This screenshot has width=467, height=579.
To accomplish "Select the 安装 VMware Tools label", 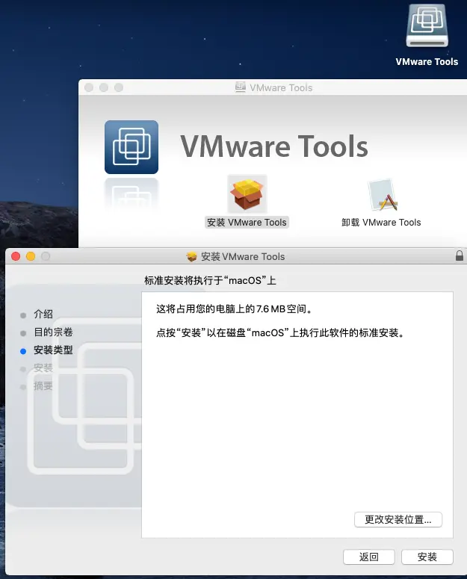I will coord(247,223).
